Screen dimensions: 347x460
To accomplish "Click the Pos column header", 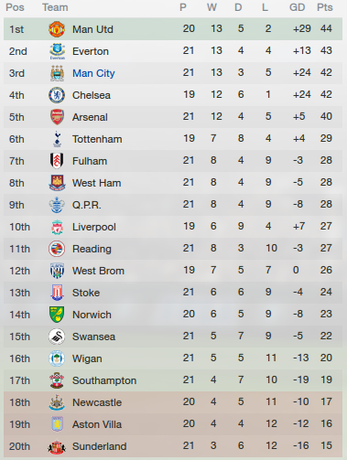I will pos(15,7).
